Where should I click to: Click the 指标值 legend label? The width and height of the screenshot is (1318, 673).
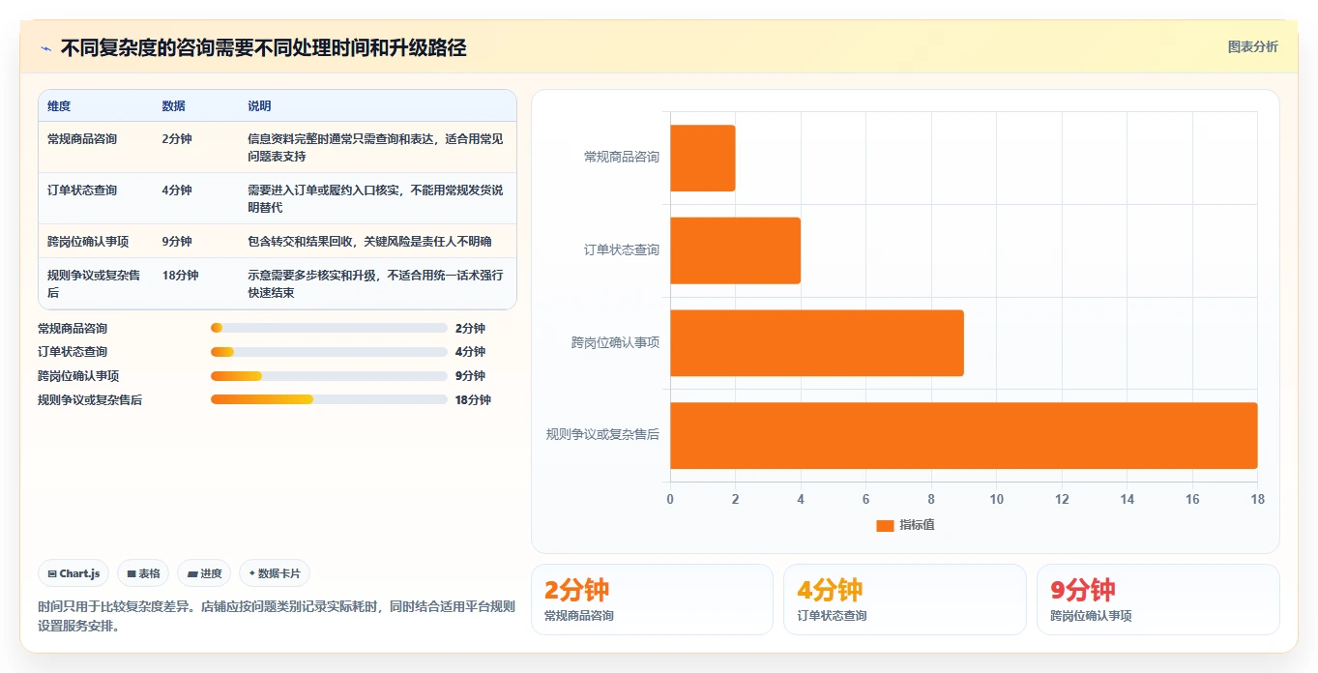(x=917, y=525)
